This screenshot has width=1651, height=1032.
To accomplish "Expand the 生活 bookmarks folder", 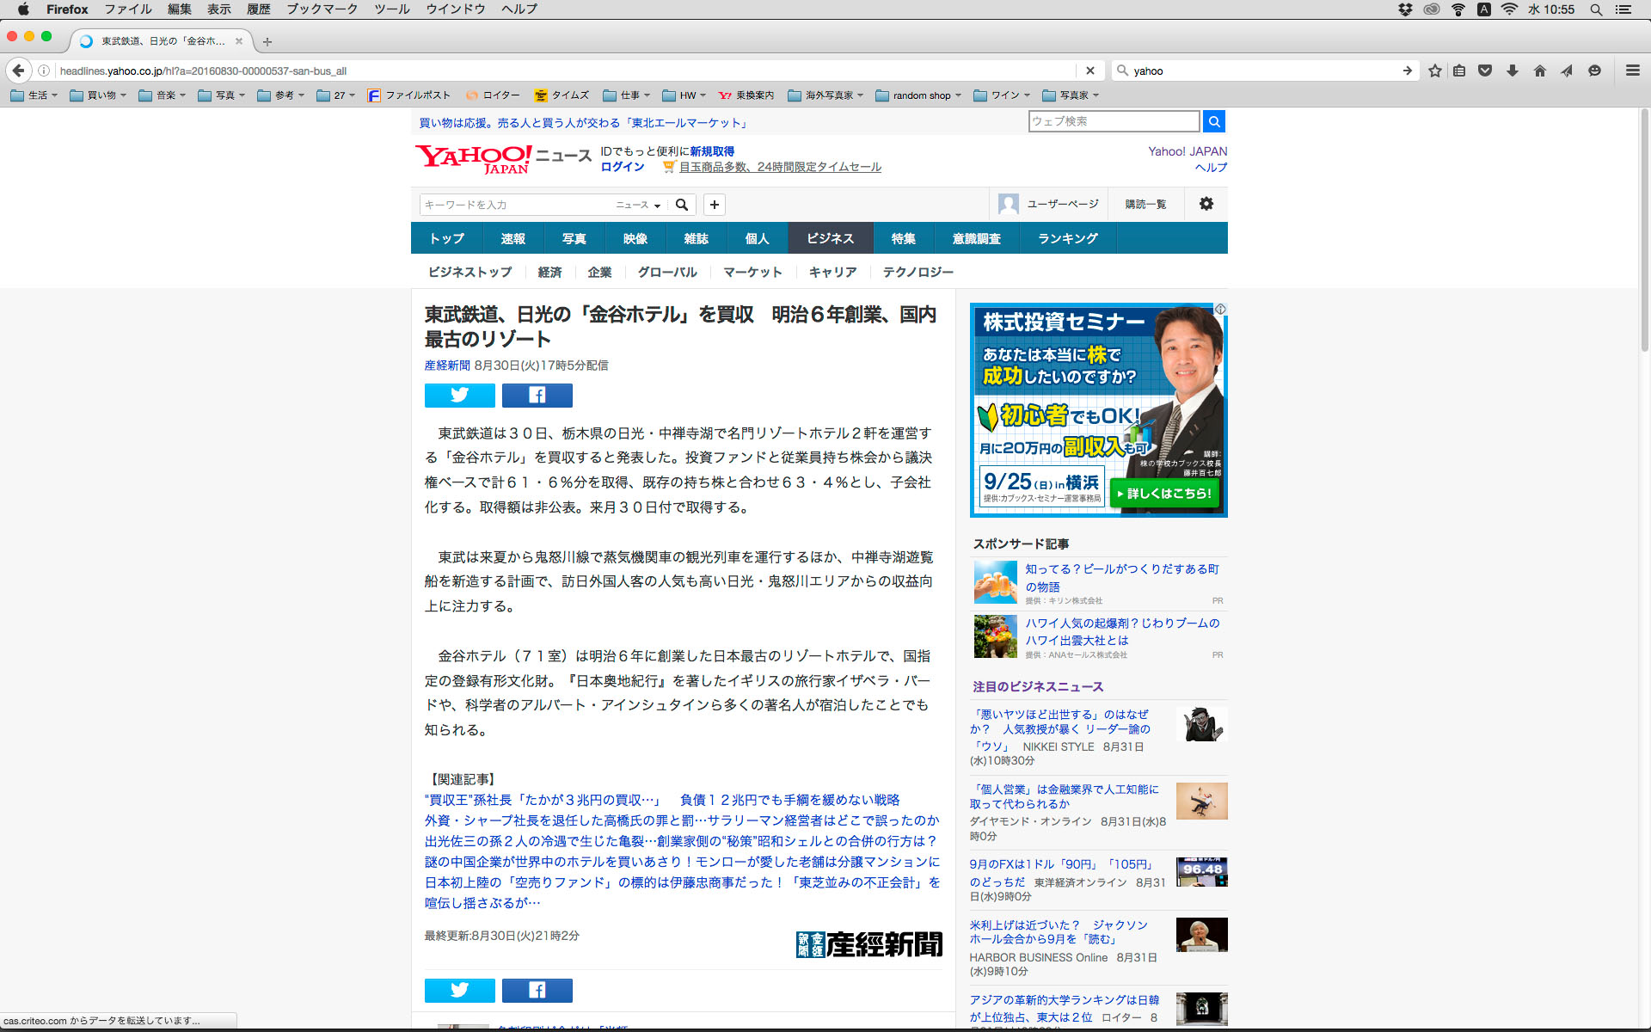I will click(x=34, y=95).
